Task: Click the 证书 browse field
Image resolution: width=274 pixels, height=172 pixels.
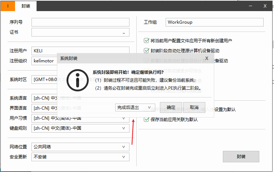Action: click(x=80, y=32)
